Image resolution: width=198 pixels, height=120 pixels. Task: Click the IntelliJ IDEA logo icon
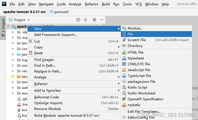tap(4, 4)
